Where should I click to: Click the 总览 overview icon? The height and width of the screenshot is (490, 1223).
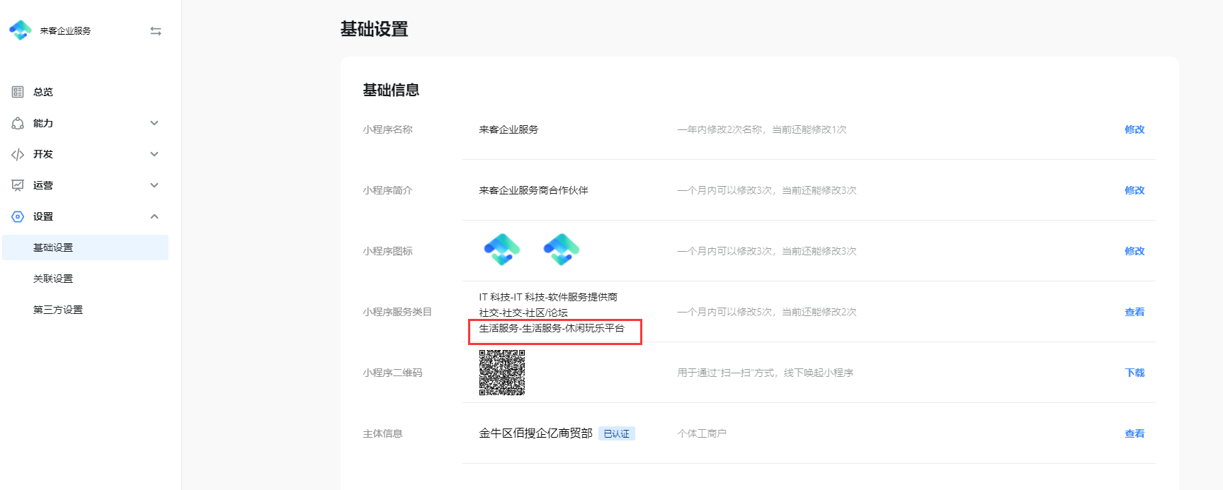(x=18, y=92)
